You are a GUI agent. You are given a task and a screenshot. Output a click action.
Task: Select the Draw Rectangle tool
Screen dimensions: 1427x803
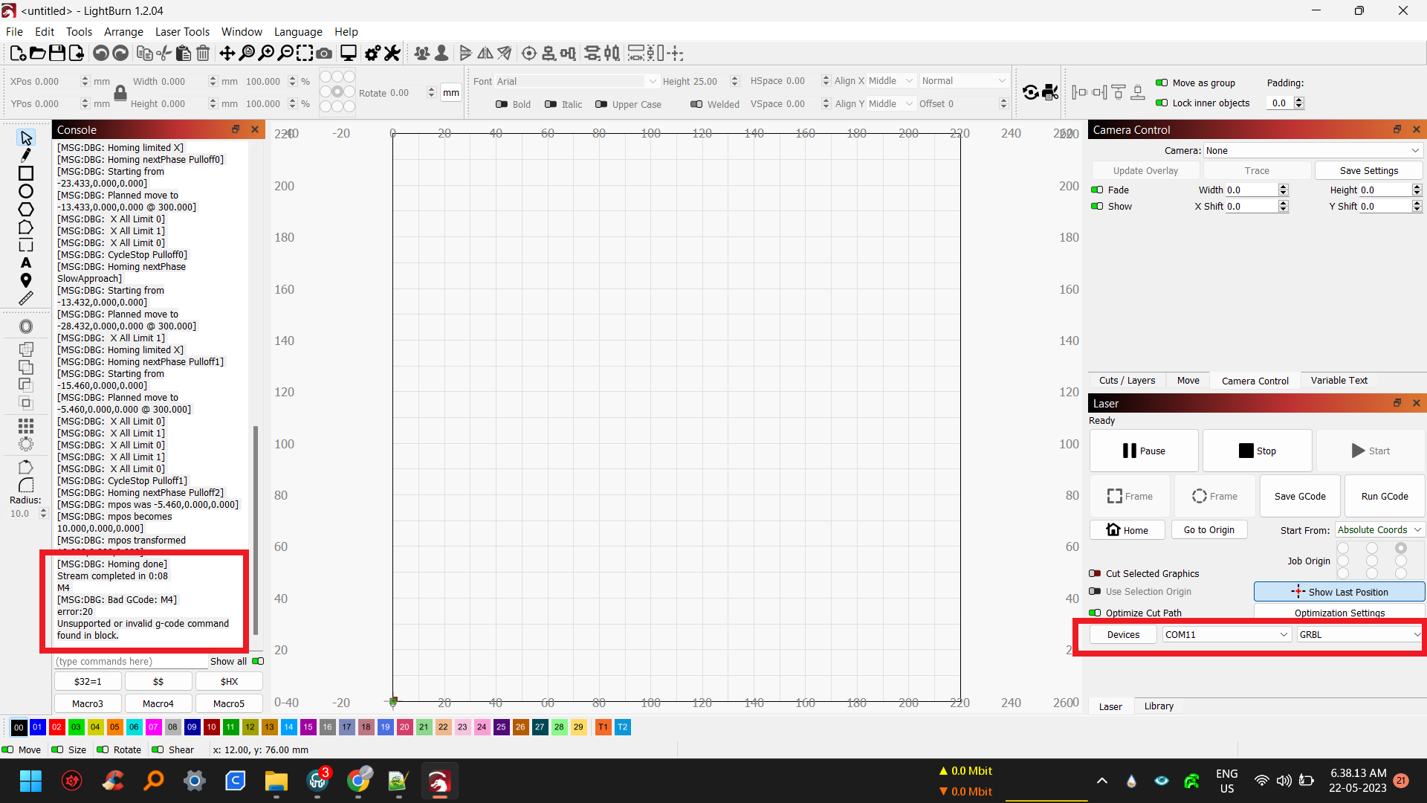coord(26,173)
